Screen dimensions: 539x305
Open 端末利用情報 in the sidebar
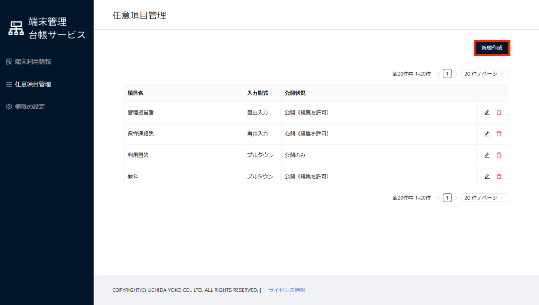click(33, 62)
